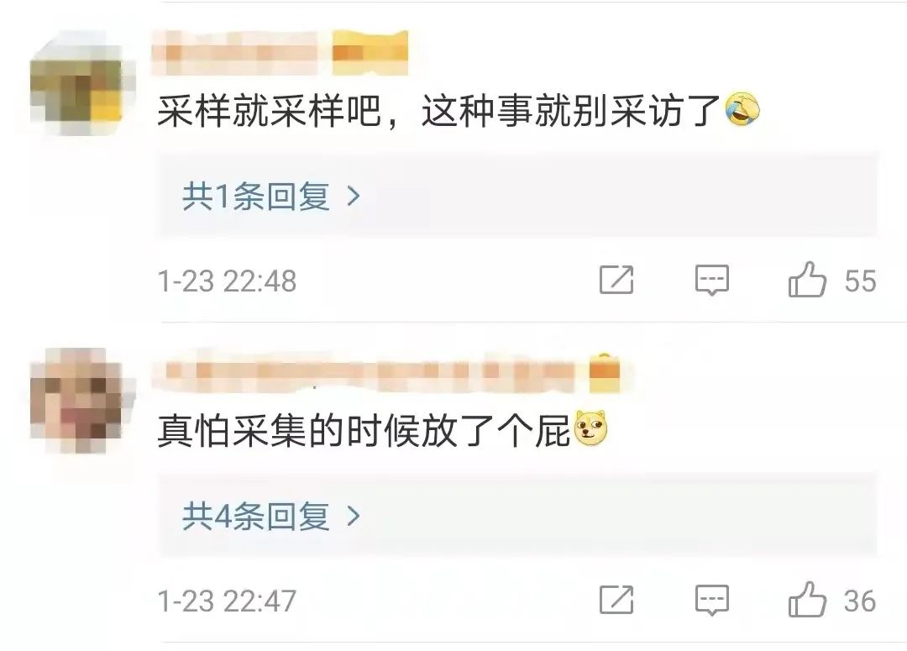Click the chevron next to 共4条回复
The height and width of the screenshot is (651, 907).
[x=354, y=516]
